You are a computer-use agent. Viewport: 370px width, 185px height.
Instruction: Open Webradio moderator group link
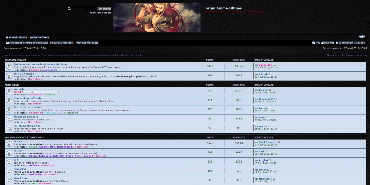[50, 113]
